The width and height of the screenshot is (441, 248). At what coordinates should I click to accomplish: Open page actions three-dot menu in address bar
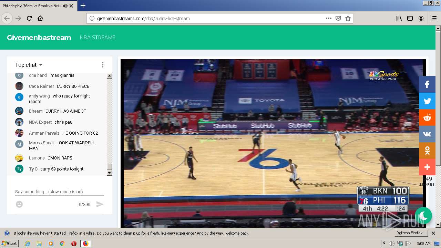click(x=329, y=18)
